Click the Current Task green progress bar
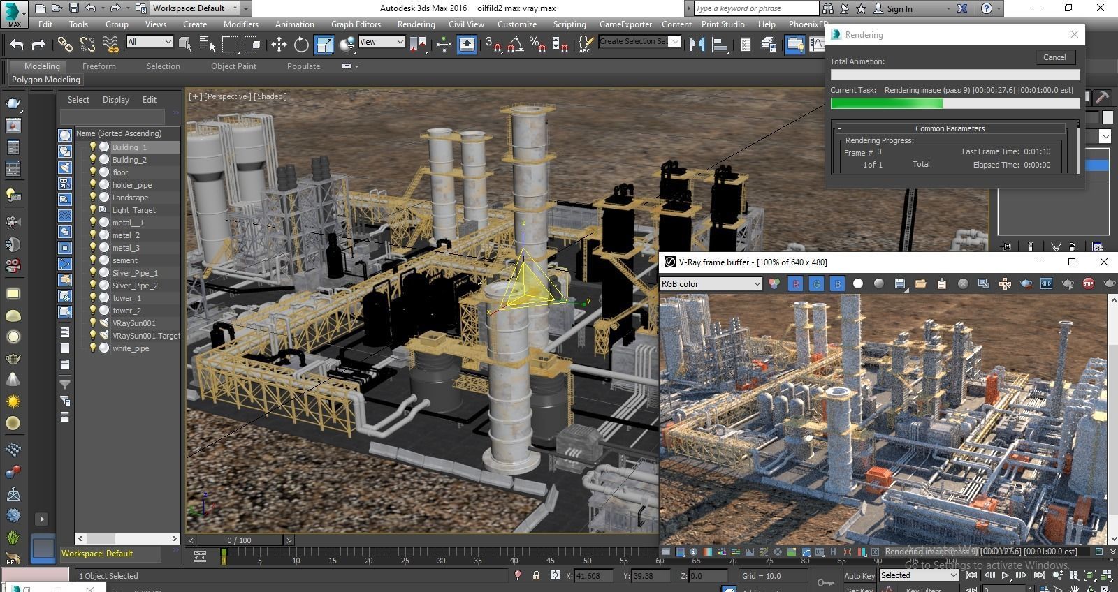 (955, 103)
